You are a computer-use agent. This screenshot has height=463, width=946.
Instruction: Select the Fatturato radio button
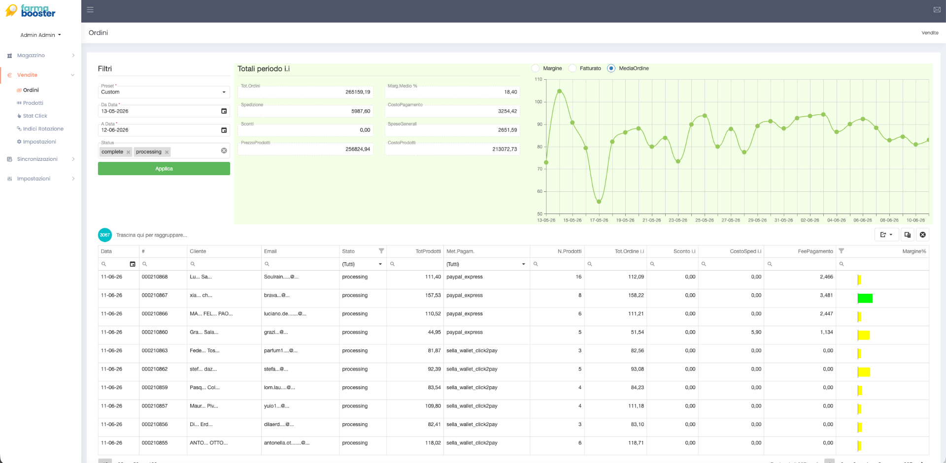[x=573, y=68]
